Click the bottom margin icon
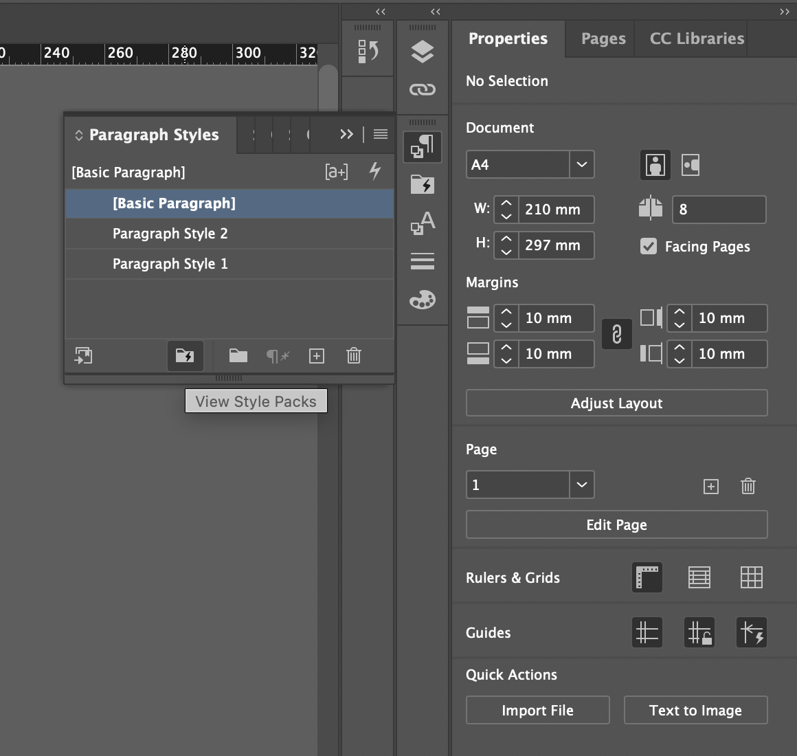 point(478,353)
